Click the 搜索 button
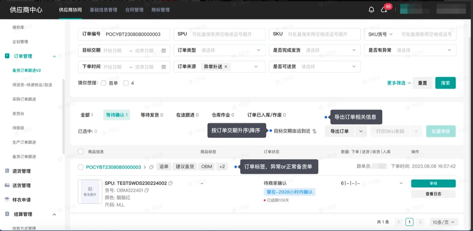The image size is (473, 231). click(x=445, y=83)
